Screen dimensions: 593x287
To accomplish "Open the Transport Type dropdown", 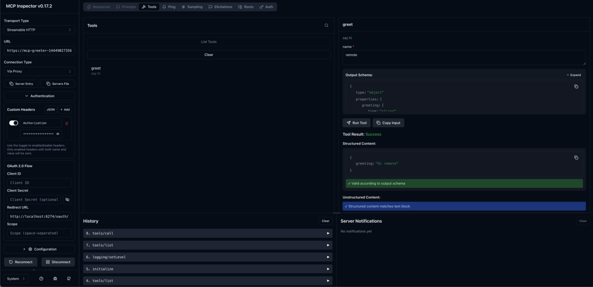I will point(39,30).
